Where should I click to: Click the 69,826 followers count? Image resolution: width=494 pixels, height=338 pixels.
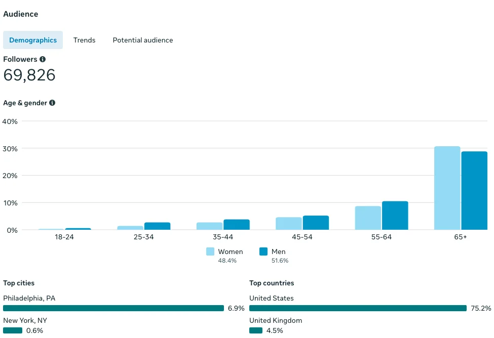click(x=29, y=75)
